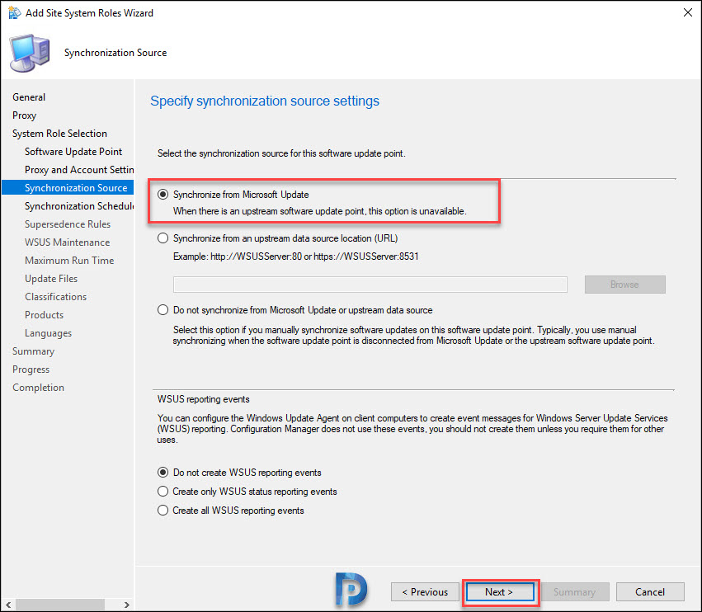
Task: Click 'Select the synchronization source' instruction text
Action: tap(281, 153)
